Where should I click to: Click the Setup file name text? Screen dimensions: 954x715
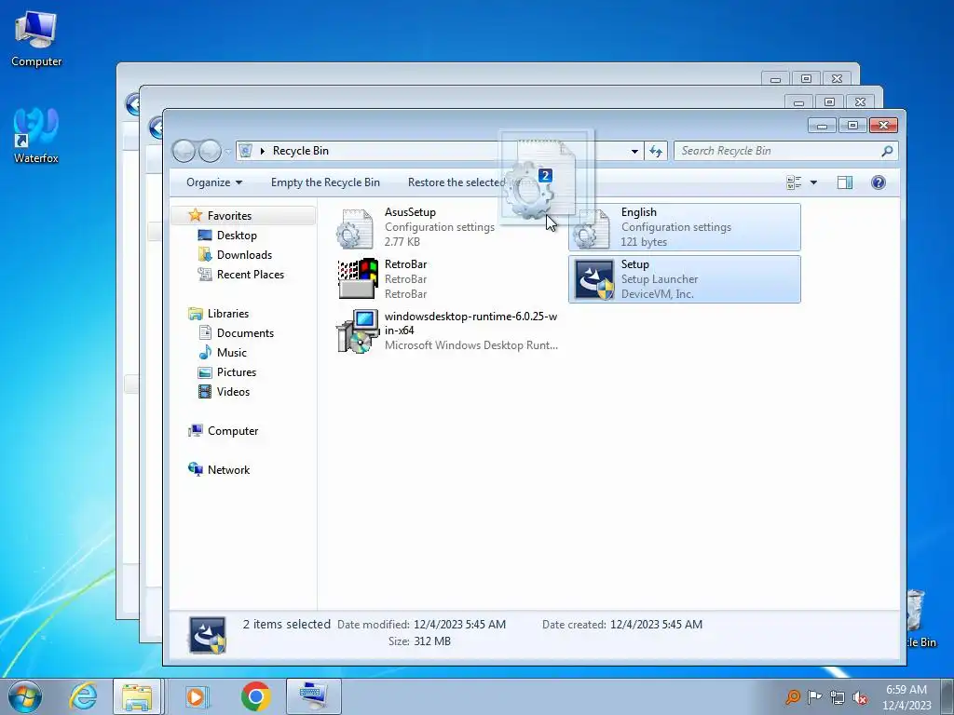(x=635, y=264)
